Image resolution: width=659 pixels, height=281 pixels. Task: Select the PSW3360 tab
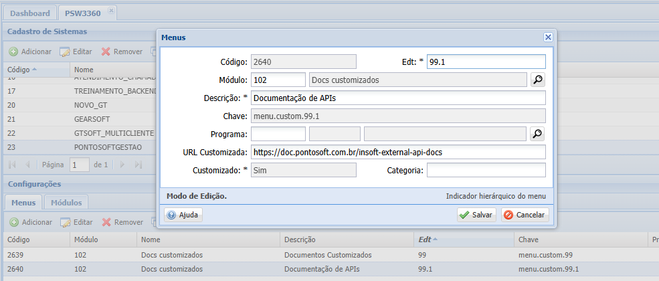point(83,13)
